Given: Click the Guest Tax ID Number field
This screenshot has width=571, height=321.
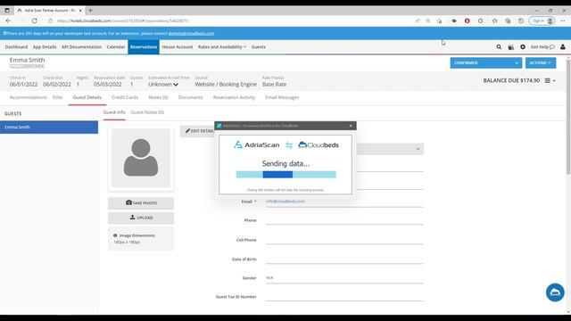Looking at the screenshot, I should tap(344, 297).
